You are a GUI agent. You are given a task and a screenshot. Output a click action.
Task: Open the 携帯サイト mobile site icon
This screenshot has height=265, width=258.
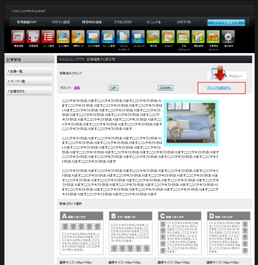coord(78,37)
